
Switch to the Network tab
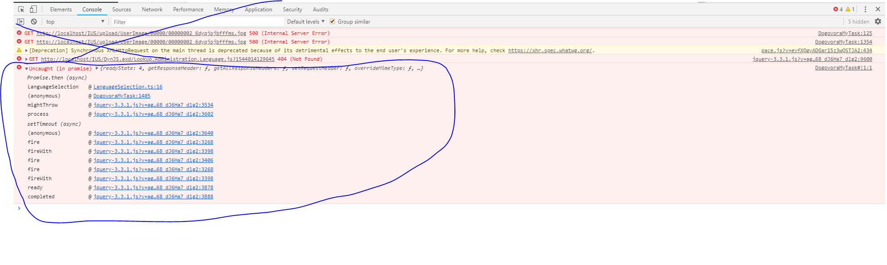coord(152,9)
